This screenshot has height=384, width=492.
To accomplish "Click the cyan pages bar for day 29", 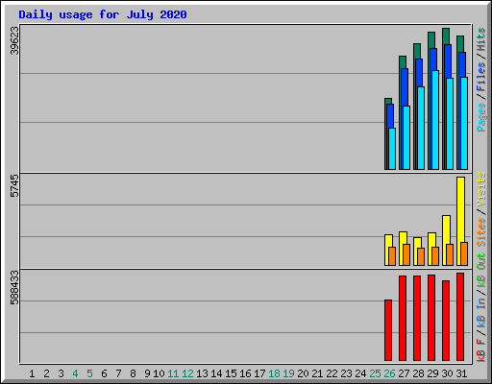I will tap(435, 120).
